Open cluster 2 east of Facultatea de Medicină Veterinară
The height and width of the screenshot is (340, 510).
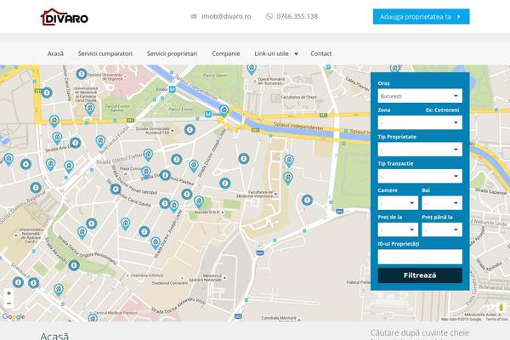click(x=307, y=200)
